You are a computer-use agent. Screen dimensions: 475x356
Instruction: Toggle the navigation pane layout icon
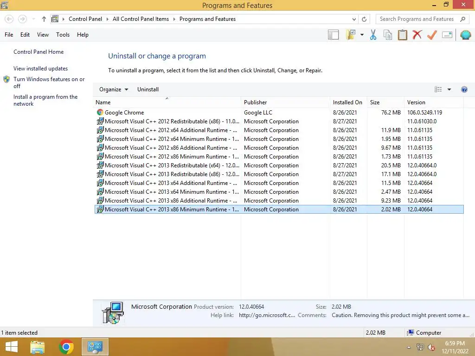333,35
